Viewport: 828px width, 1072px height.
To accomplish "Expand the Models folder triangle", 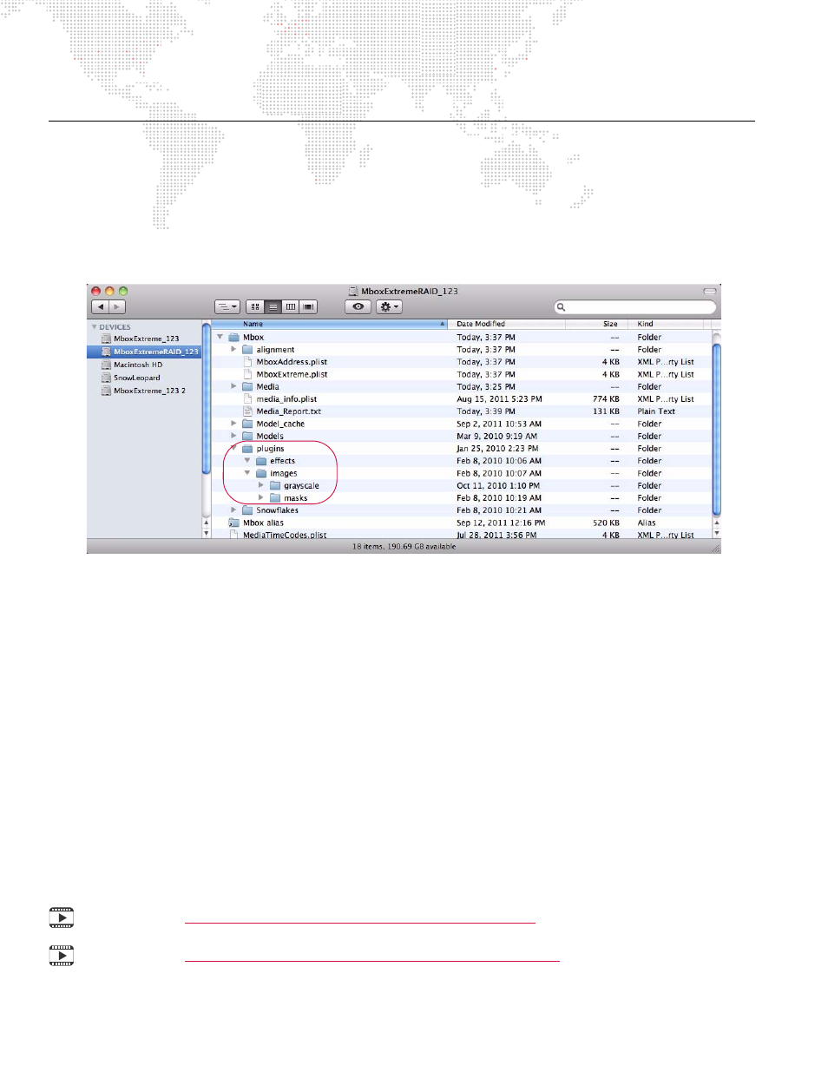I will [233, 436].
